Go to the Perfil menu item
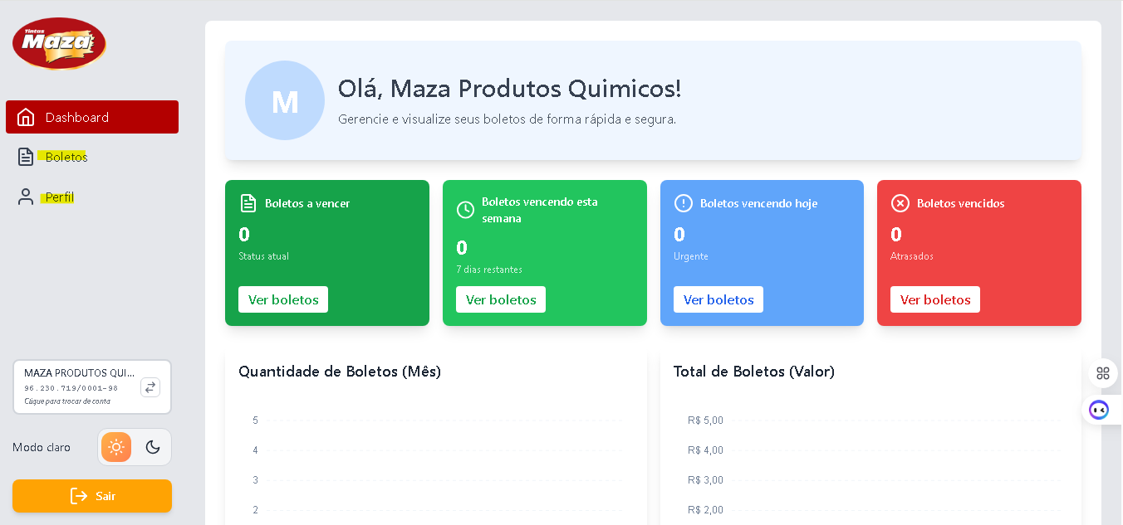 [x=60, y=197]
